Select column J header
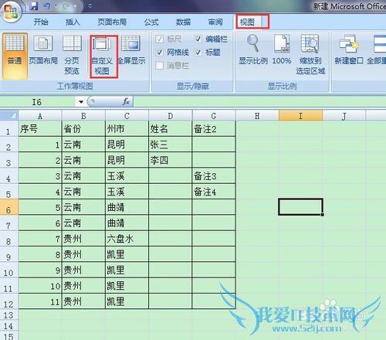The height and width of the screenshot is (340, 386). (x=344, y=116)
